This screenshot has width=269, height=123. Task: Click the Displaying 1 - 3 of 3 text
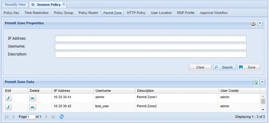pos(250,117)
